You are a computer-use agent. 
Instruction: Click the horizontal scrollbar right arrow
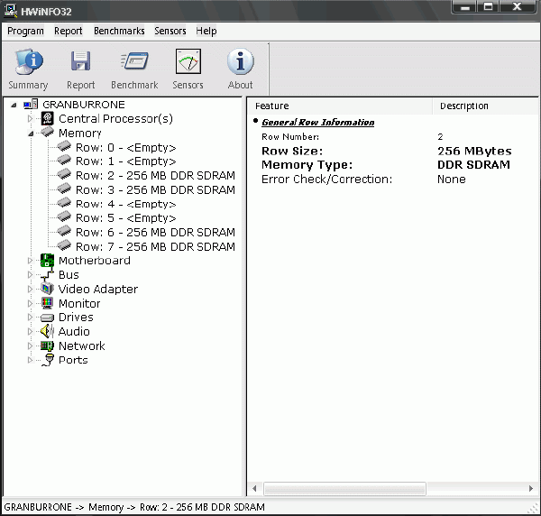click(x=531, y=488)
